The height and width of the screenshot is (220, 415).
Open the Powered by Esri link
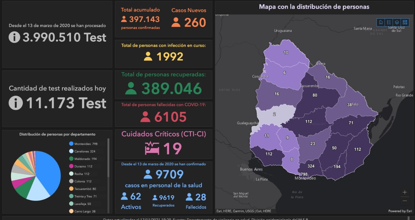[400, 211]
